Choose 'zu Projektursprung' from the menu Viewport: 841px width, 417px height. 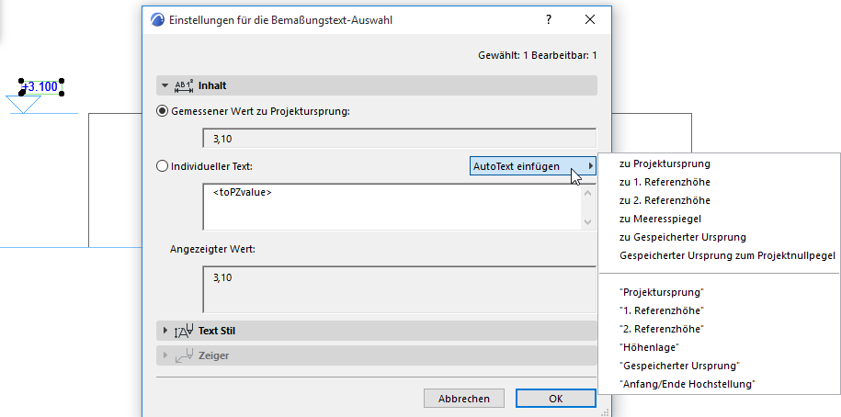[x=665, y=163]
